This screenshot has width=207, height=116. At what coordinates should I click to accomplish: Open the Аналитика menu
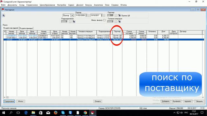(98, 5)
